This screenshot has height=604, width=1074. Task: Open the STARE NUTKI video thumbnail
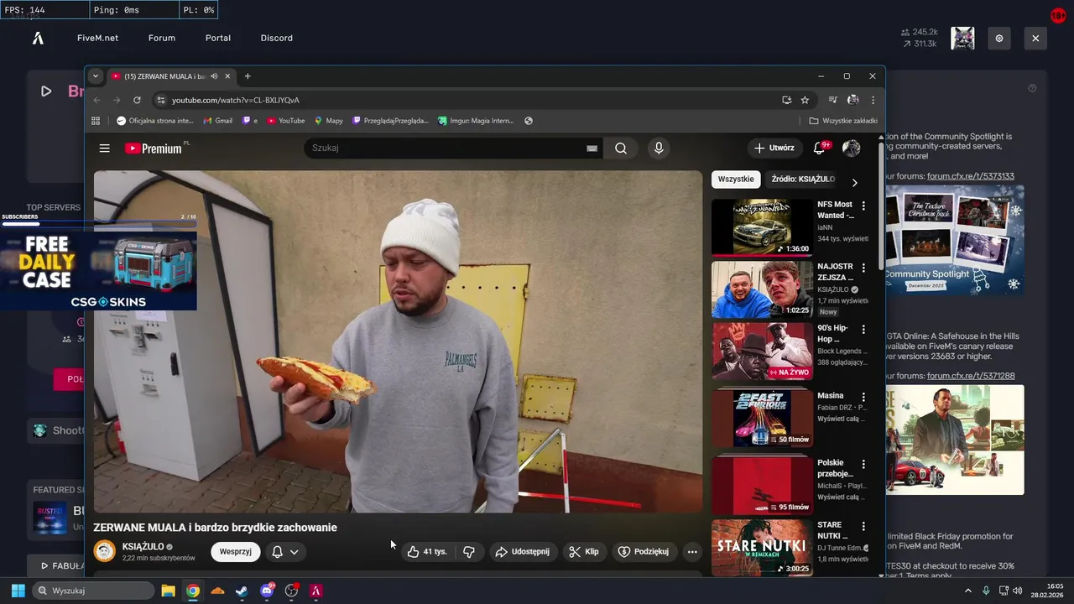(x=762, y=548)
